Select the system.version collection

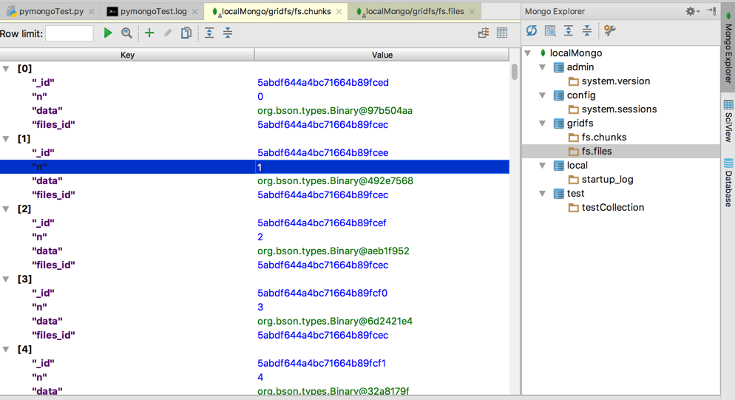[x=615, y=81]
